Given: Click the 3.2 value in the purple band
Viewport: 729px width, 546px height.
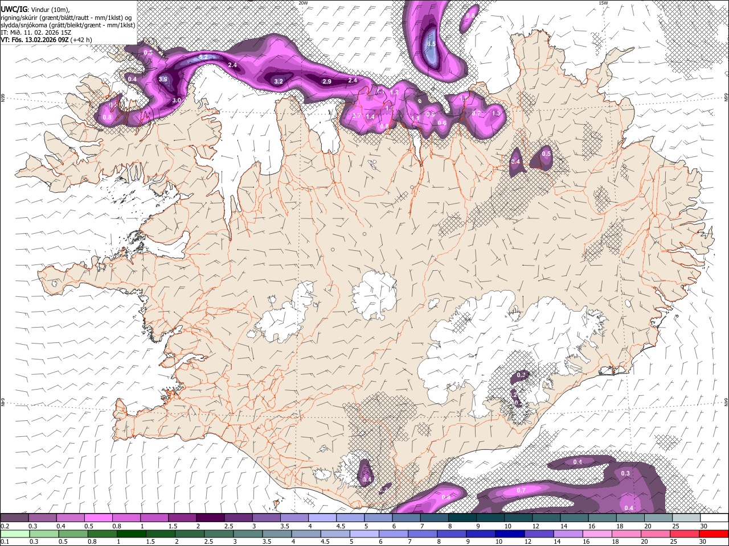Looking at the screenshot, I should point(279,82).
